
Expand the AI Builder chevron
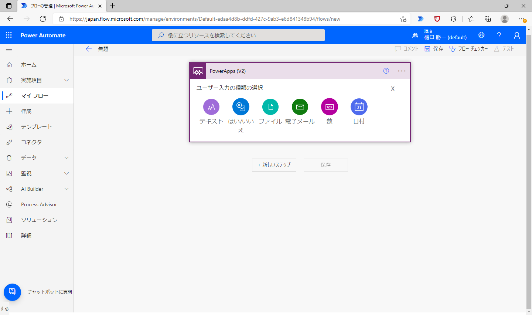tap(66, 189)
